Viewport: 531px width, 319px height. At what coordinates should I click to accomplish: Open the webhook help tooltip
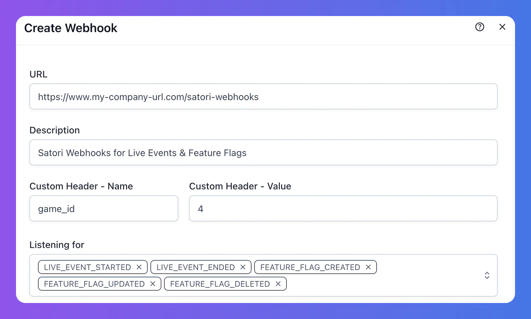pyautogui.click(x=479, y=27)
